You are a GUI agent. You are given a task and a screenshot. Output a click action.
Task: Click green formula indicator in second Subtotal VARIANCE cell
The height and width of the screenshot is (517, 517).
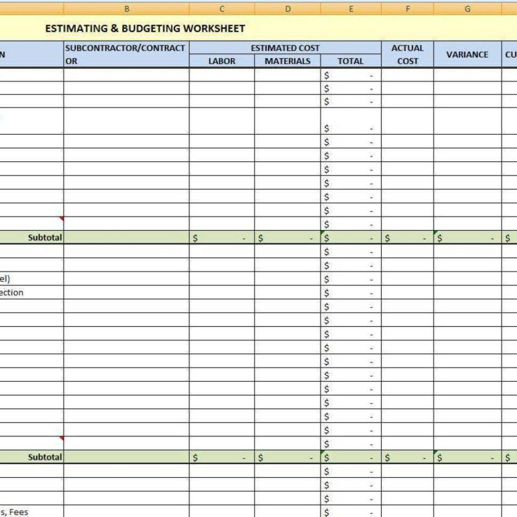click(x=436, y=453)
